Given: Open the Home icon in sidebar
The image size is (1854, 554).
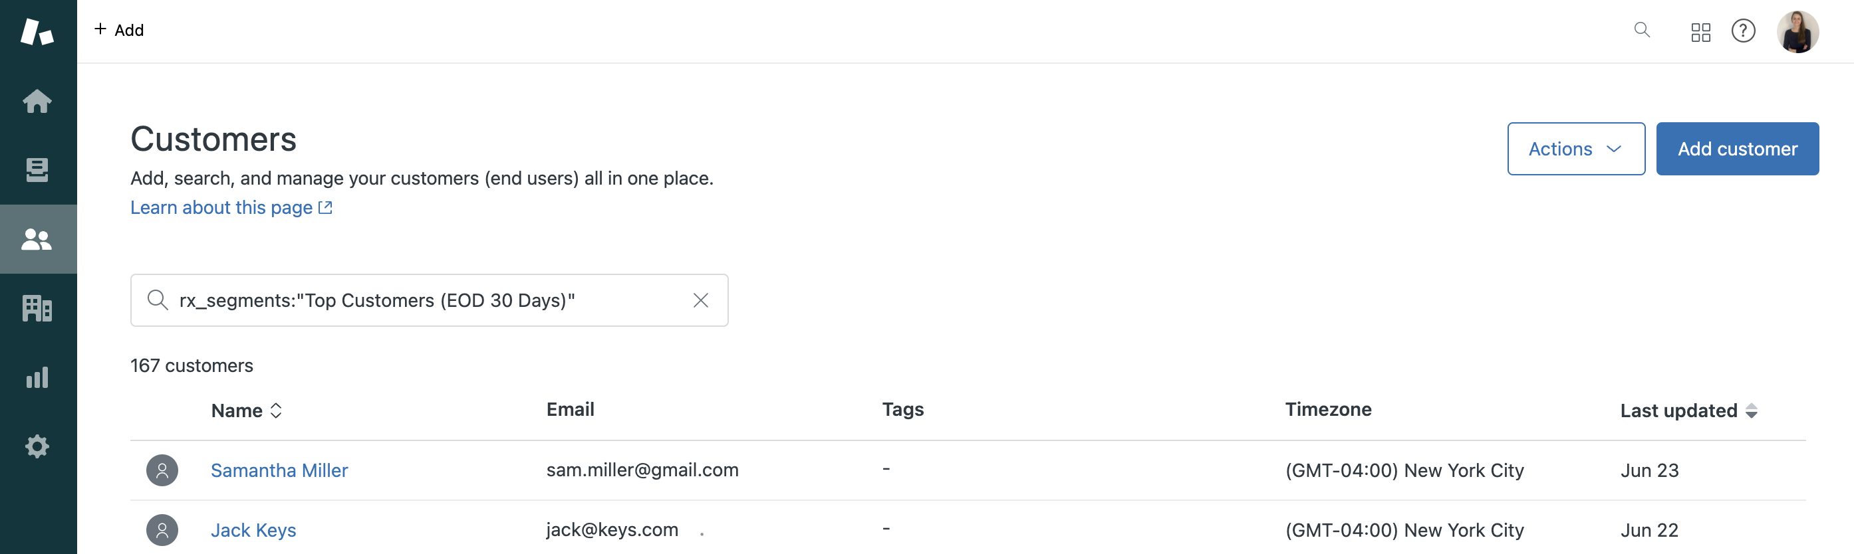Looking at the screenshot, I should point(37,100).
